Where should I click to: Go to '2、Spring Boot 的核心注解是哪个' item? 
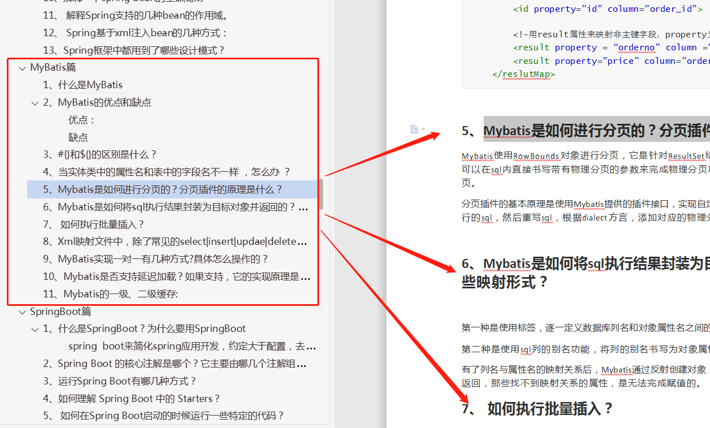coord(175,364)
